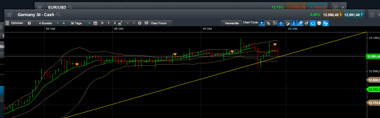
Task: Open the chart tools gear-pencil settings
Action: coord(325,23)
